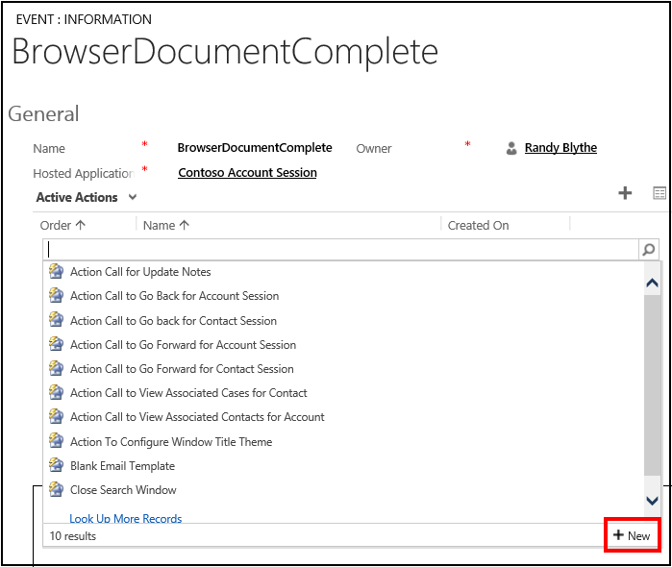Click the plus icon to add an action

coord(625,193)
